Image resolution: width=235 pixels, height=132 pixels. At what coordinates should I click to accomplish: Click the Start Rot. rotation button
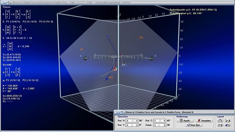(x=194, y=125)
